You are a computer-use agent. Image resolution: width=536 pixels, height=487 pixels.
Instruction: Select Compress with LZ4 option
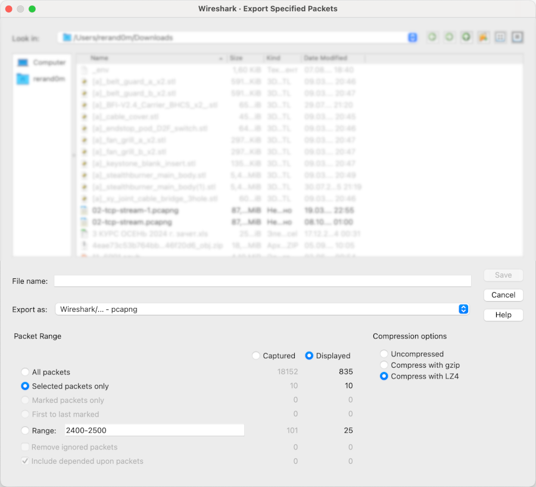pyautogui.click(x=384, y=376)
